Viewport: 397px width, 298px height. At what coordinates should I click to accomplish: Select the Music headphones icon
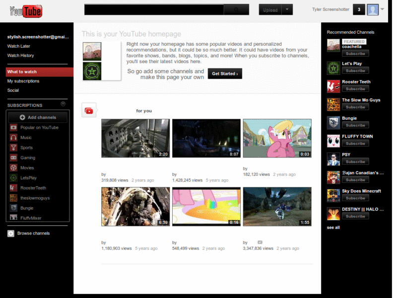pyautogui.click(x=13, y=138)
